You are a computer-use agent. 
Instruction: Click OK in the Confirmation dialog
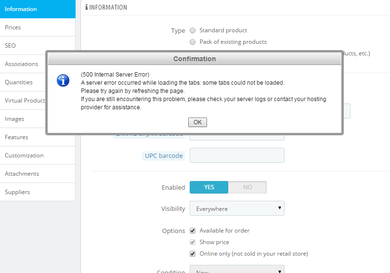(197, 122)
